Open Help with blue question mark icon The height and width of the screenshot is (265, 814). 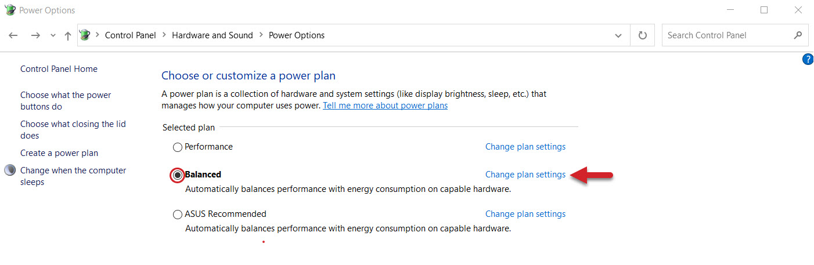click(808, 59)
